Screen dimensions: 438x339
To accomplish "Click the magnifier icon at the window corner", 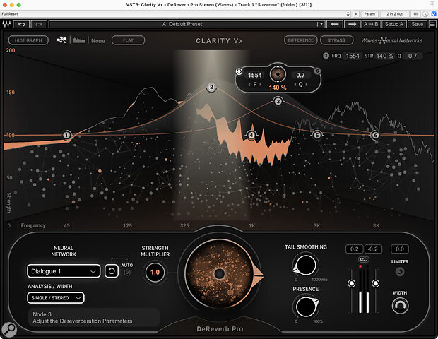I will click(9, 330).
